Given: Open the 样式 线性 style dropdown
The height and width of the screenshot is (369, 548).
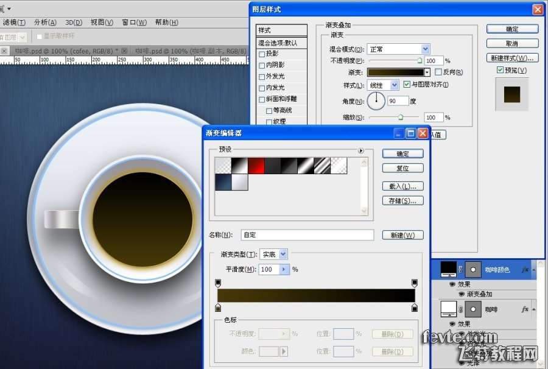Looking at the screenshot, I should (394, 85).
